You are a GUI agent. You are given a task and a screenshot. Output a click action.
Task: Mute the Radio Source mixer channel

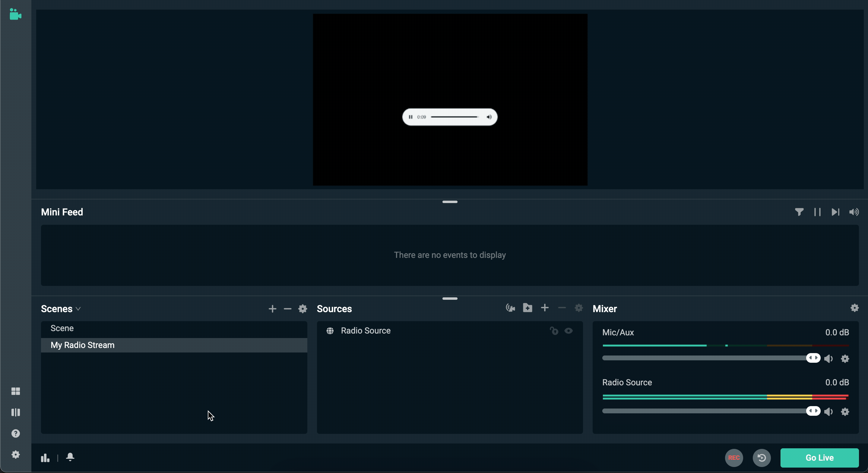coord(828,412)
